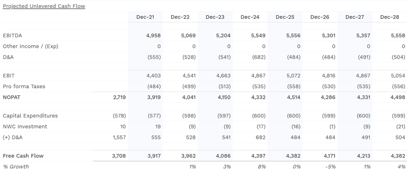Select the EBITDA row label
Screen dimensions: 407x171
pyautogui.click(x=12, y=35)
